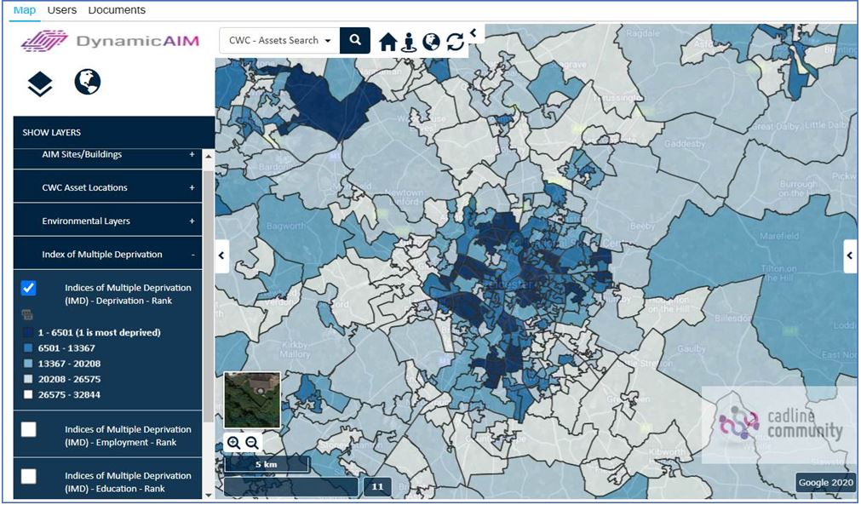Click the Google 2020 attribution
The image size is (861, 505).
tap(826, 483)
